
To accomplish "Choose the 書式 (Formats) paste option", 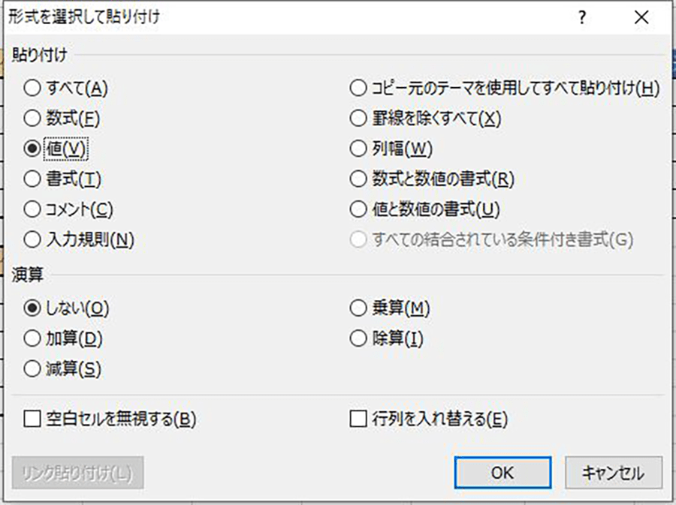I will [32, 179].
